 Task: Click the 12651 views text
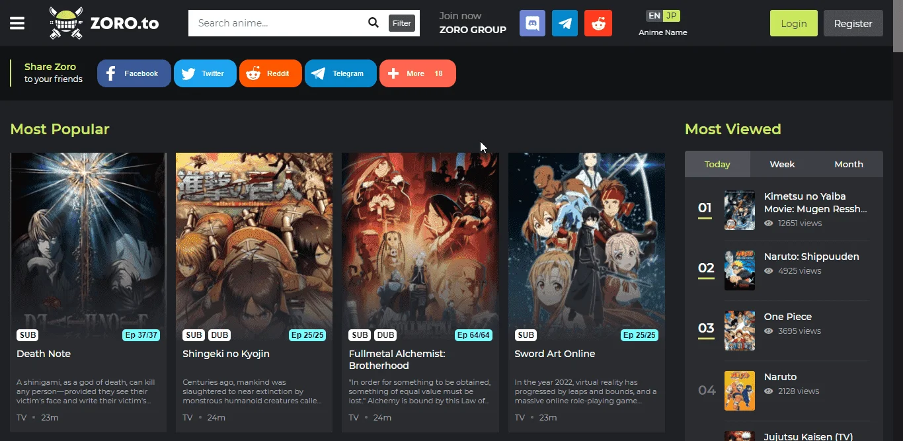click(x=800, y=223)
